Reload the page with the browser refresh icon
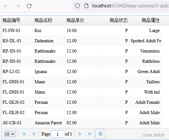169x140 pixels. (x=29, y=6)
